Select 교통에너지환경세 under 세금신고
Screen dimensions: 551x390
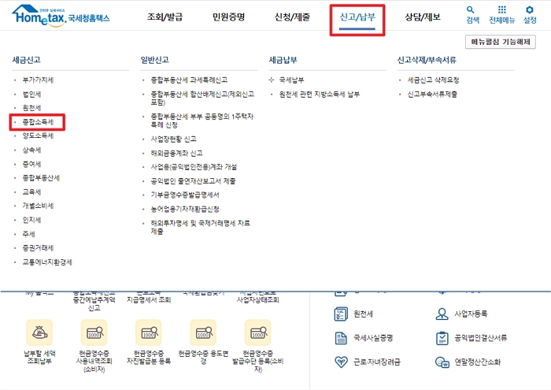pos(47,262)
